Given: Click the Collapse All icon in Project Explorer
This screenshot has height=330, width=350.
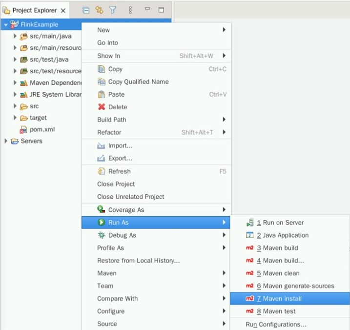Looking at the screenshot, I should click(x=86, y=10).
